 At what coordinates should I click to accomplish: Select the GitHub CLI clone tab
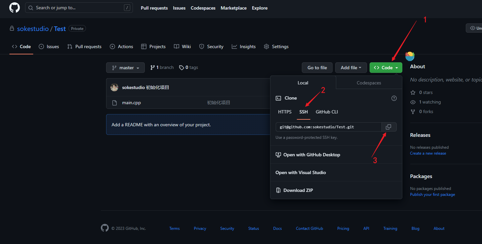[327, 112]
